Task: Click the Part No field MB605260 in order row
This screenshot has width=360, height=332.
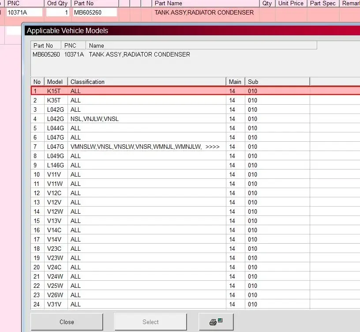Action: 95,12
